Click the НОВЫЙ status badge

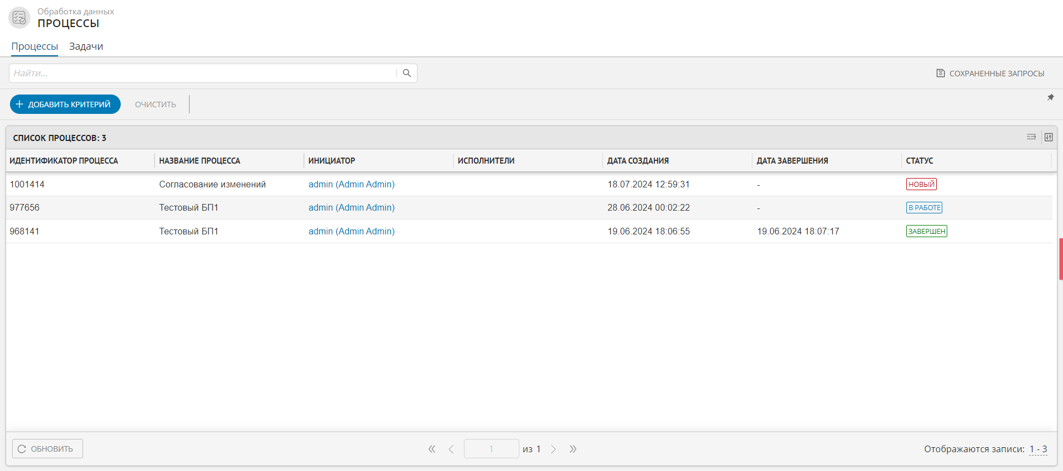coord(921,184)
